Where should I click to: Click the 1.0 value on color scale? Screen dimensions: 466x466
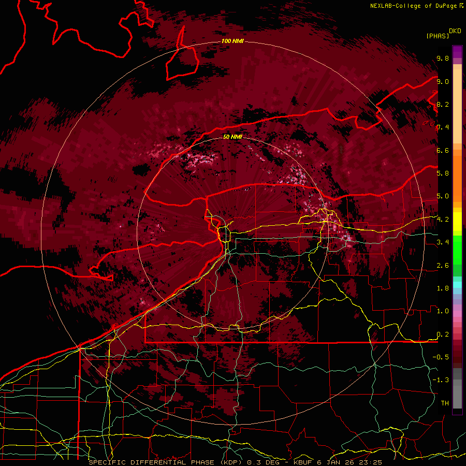coord(443,311)
